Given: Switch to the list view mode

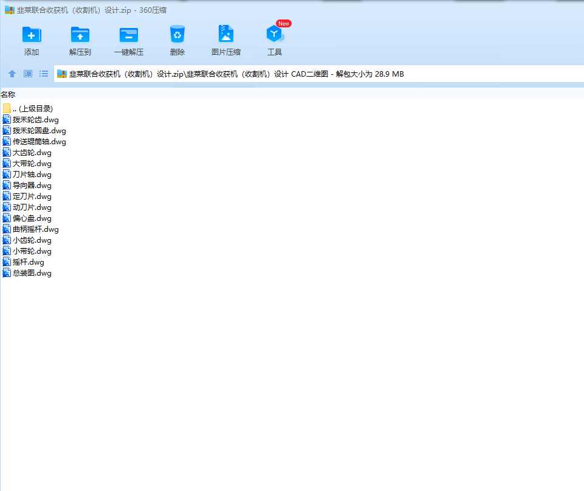Looking at the screenshot, I should coord(44,74).
